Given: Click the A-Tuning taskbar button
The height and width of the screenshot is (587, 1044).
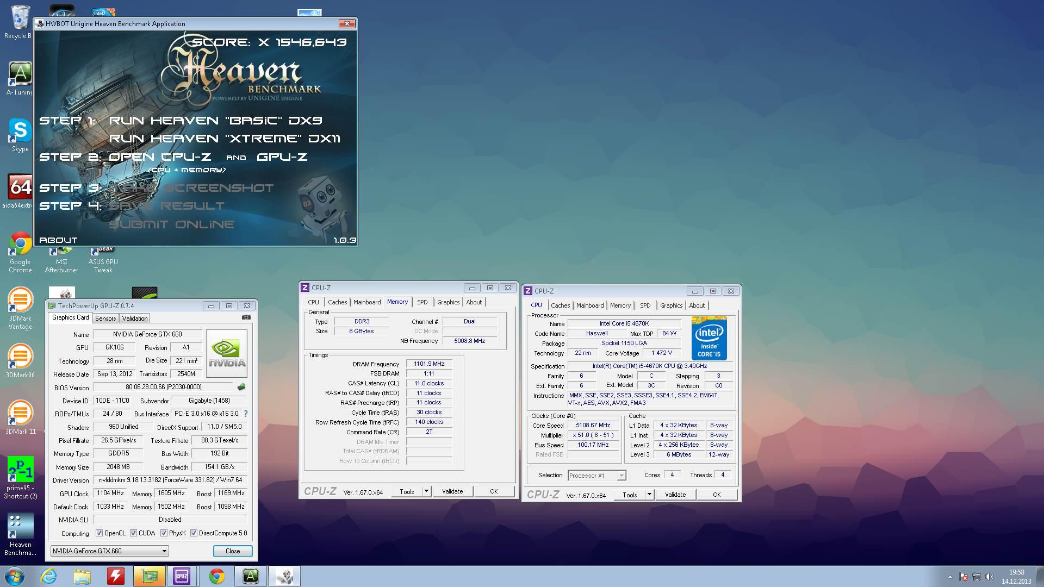Looking at the screenshot, I should point(250,576).
